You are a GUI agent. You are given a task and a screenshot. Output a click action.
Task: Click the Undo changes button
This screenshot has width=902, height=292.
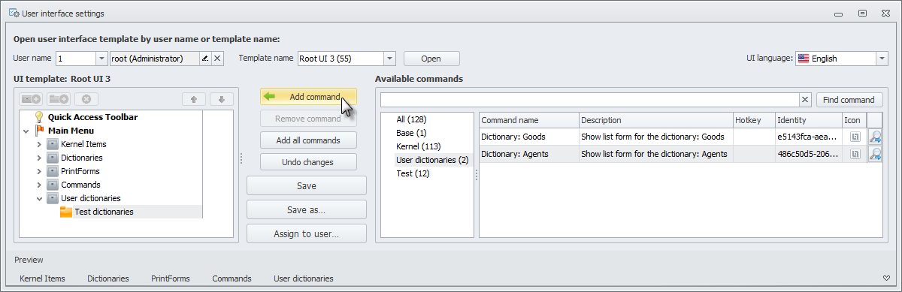coord(308,162)
